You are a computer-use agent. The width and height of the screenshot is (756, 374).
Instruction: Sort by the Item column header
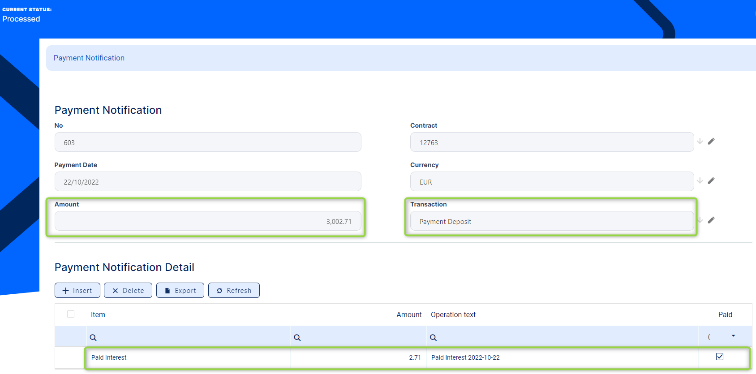tap(98, 315)
